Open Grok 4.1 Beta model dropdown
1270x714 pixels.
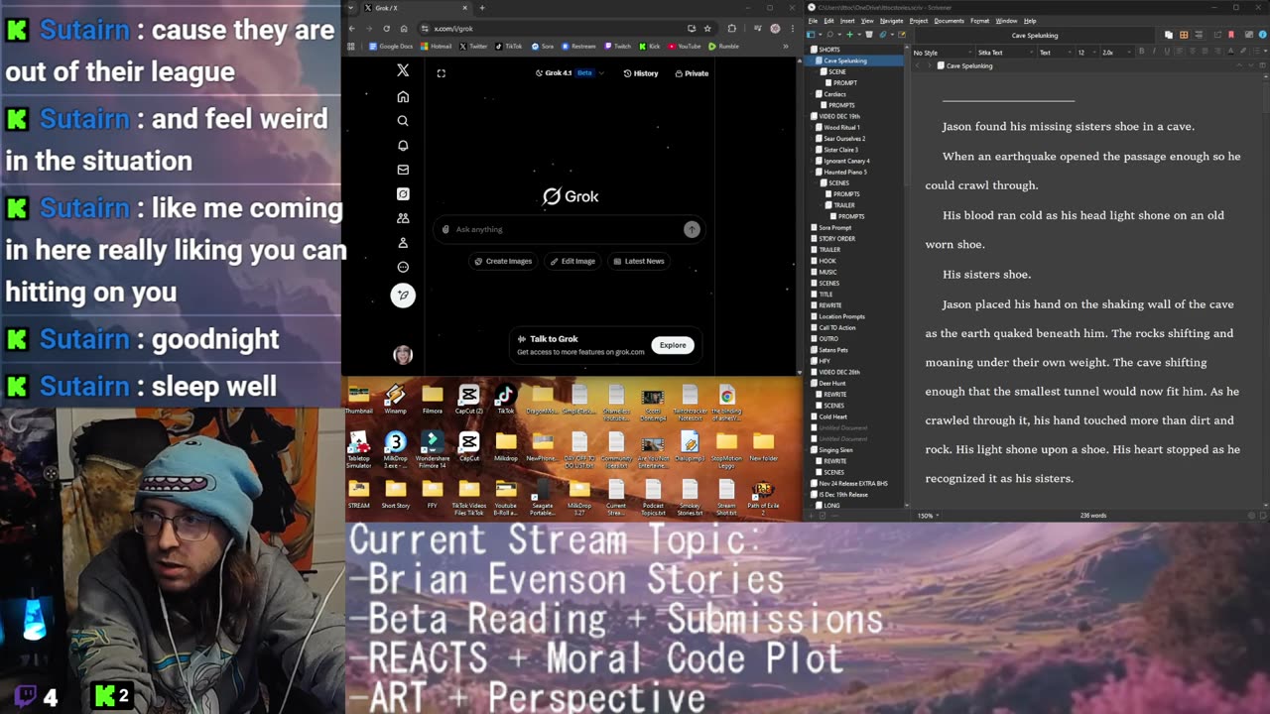(570, 73)
